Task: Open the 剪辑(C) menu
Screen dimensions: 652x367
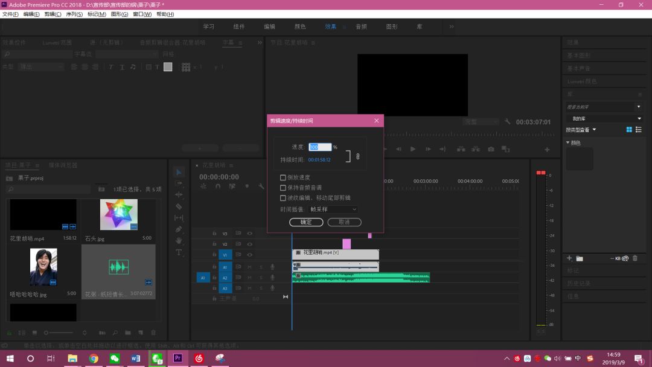Action: [53, 14]
